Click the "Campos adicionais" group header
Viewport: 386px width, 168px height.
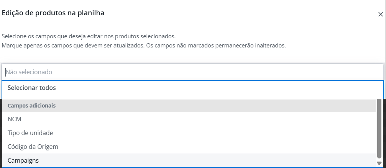coord(32,106)
